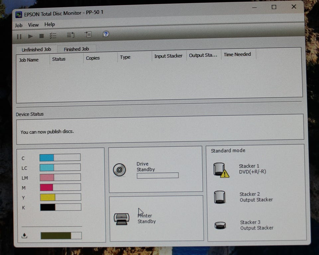This screenshot has height=255, width=319.
Task: Click the Light Magenta (LM) ink level bar
Action: point(60,177)
